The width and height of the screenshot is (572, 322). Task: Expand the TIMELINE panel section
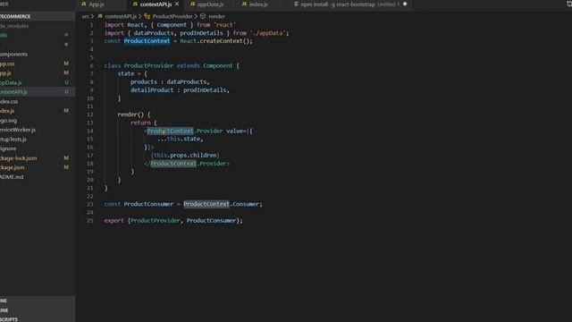(38, 310)
